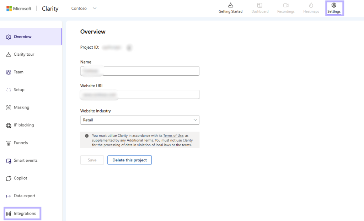The width and height of the screenshot is (364, 221).
Task: Select the Overview gear icon in sidebar
Action: [9, 37]
